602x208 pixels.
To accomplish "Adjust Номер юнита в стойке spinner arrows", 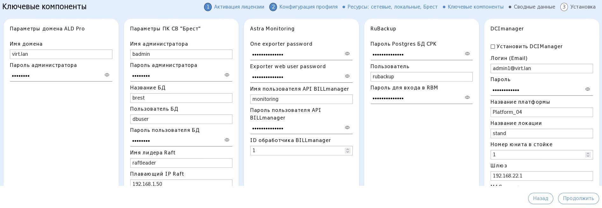I will (x=588, y=155).
